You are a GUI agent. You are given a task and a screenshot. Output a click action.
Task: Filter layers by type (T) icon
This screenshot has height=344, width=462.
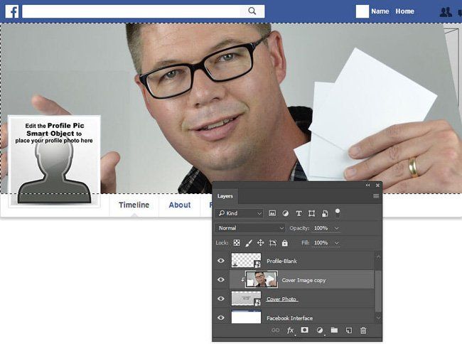299,213
